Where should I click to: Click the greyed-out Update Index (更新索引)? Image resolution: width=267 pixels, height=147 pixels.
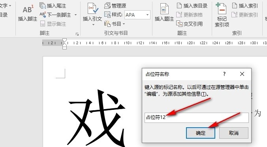[245, 15]
